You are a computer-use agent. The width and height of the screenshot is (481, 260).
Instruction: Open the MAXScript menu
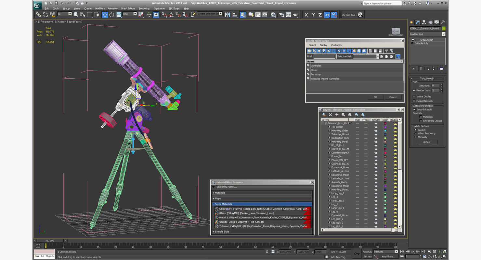point(174,8)
